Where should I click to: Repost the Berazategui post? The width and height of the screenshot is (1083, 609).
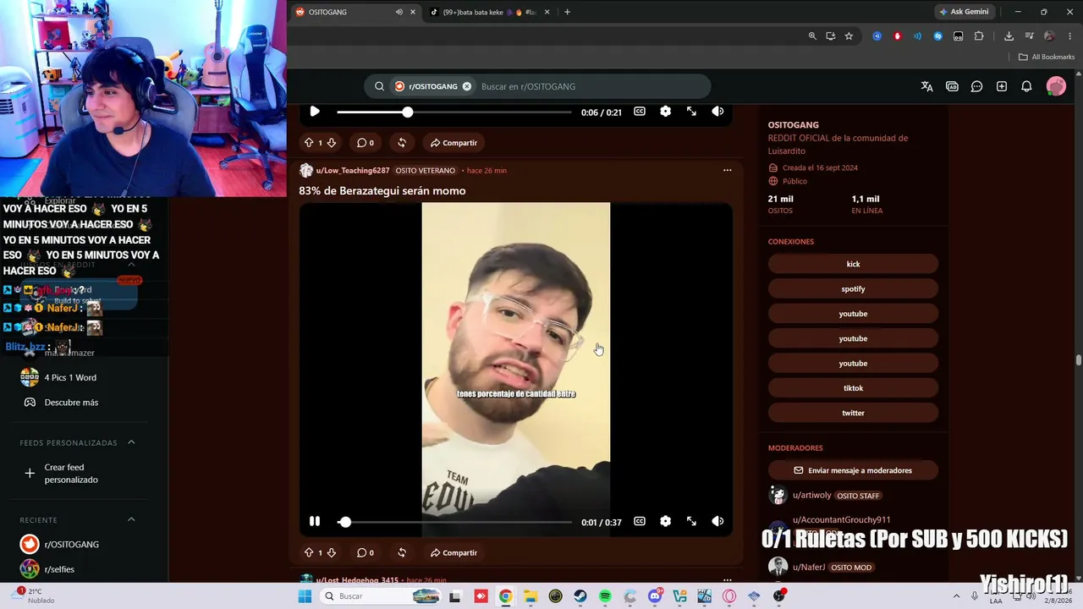(402, 553)
